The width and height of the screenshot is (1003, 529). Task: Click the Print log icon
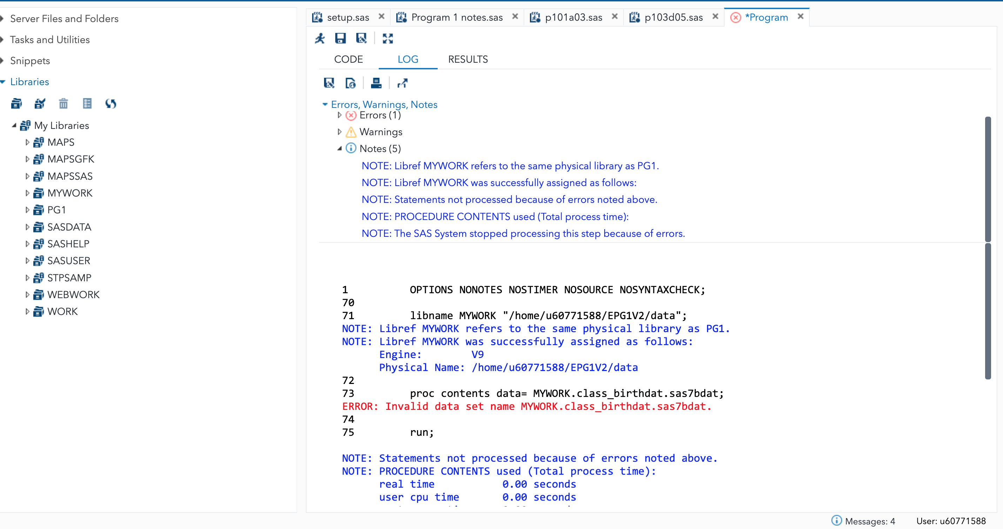point(376,83)
